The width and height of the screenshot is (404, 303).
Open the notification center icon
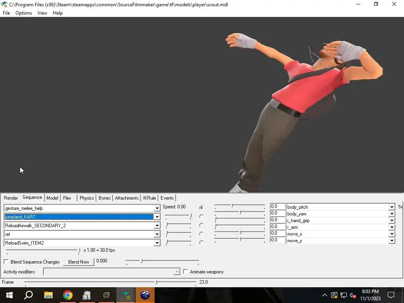click(391, 295)
